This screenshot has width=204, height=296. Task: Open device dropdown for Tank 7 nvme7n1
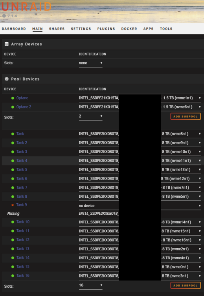140,187
